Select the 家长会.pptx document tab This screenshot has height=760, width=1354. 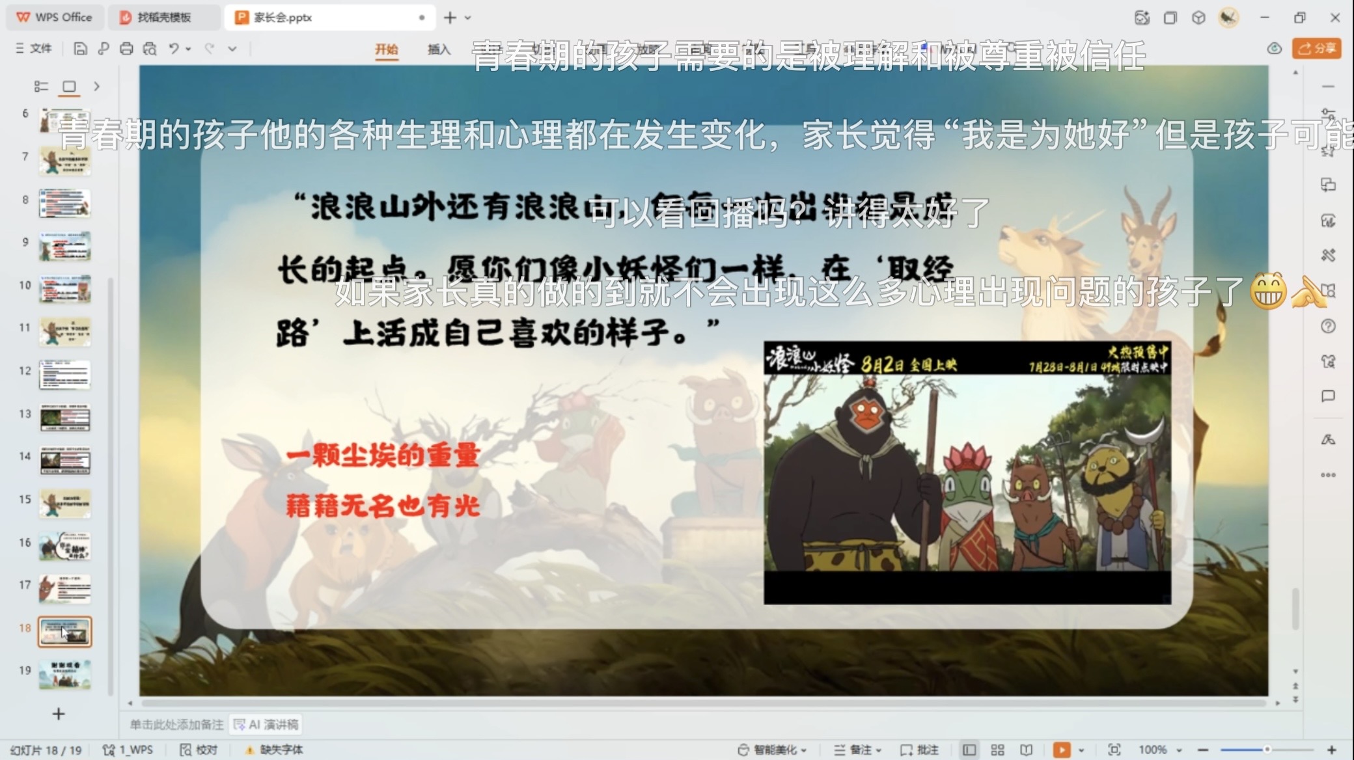click(x=330, y=18)
